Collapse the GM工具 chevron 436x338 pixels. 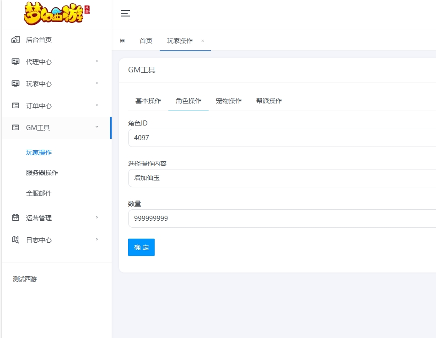97,127
